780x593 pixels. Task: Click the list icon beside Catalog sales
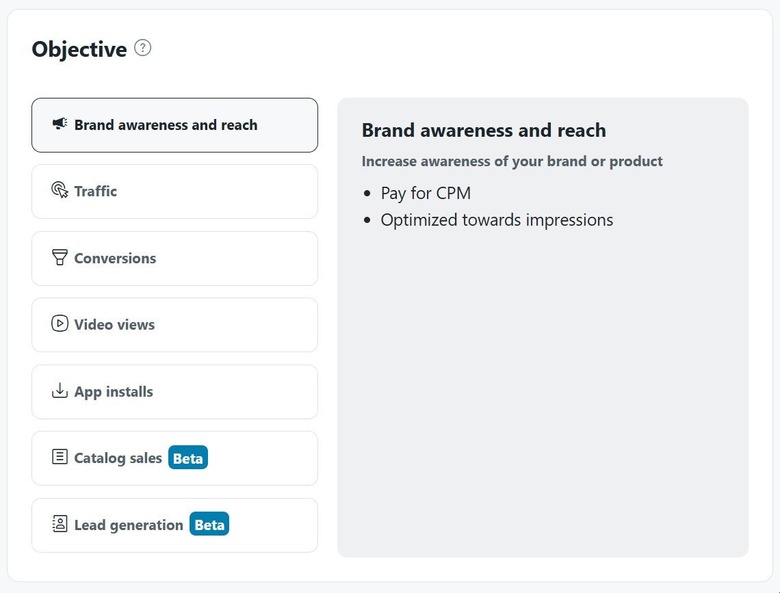tap(60, 457)
